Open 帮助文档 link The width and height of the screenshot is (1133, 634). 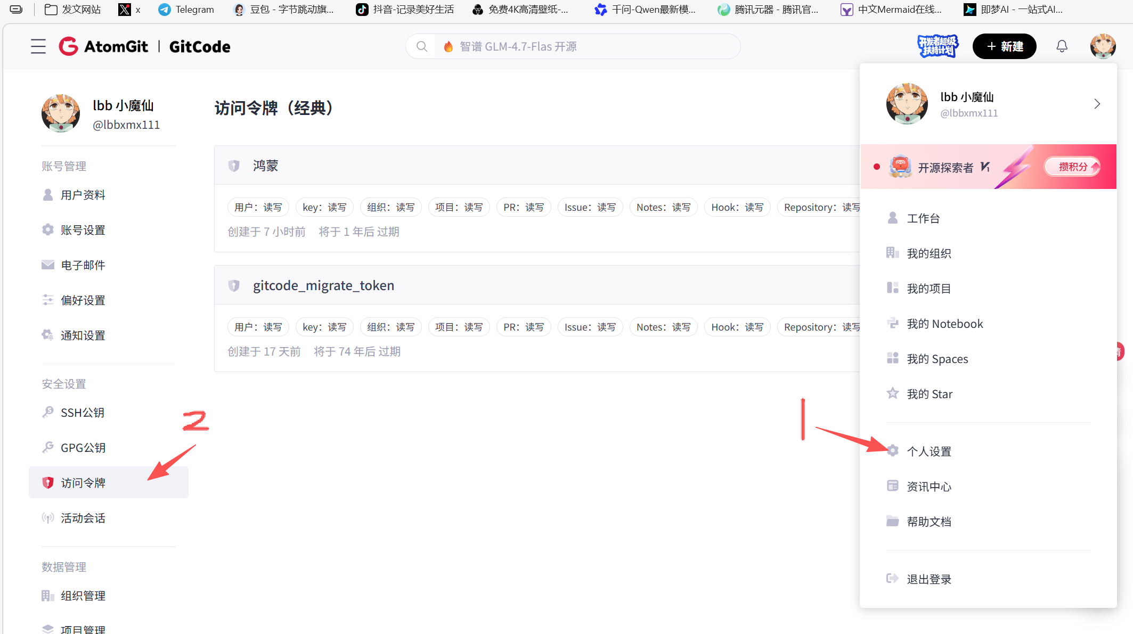point(929,522)
